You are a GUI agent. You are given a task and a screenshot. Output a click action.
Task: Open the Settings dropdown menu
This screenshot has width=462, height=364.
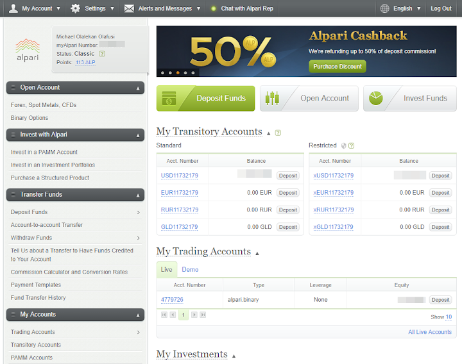[x=112, y=9]
